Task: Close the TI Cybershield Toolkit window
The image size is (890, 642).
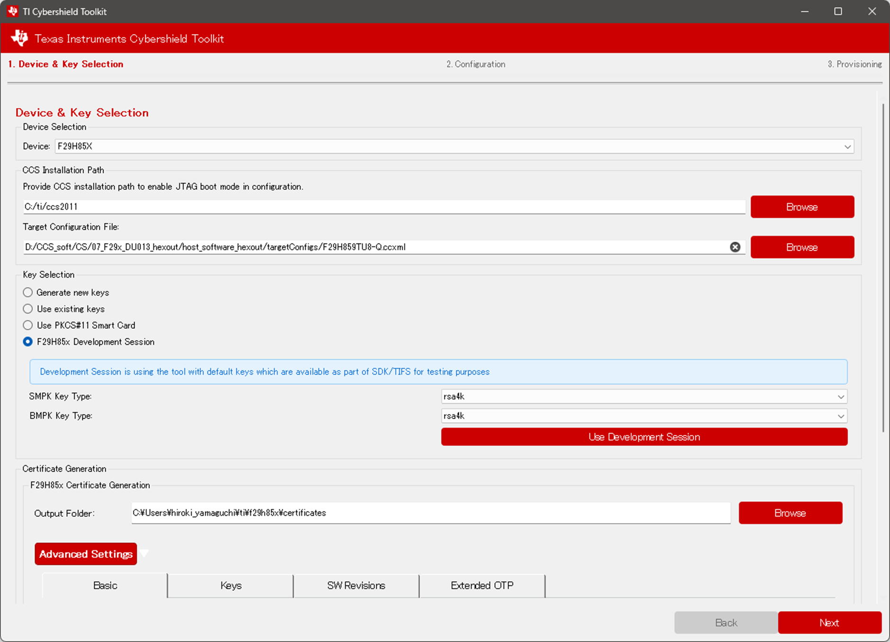Action: point(872,11)
